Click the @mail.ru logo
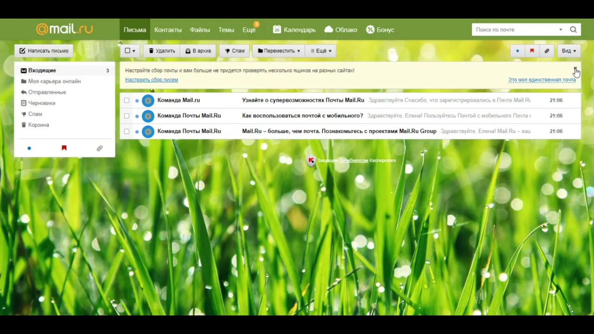Image resolution: width=594 pixels, height=334 pixels. (64, 29)
